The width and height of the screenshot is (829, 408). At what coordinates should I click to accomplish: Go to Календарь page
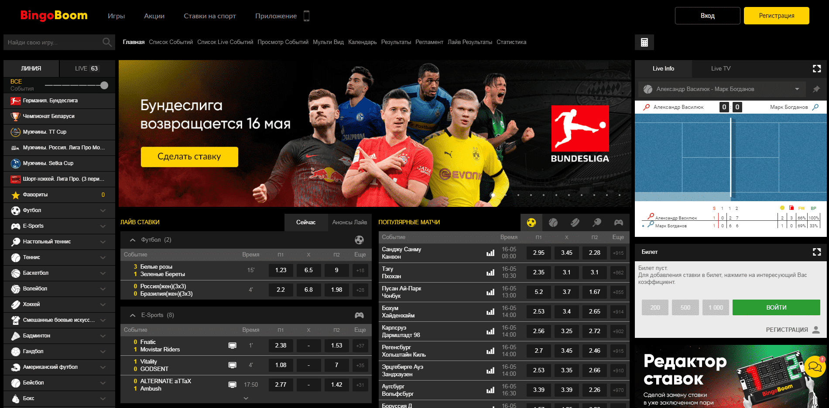click(x=362, y=42)
